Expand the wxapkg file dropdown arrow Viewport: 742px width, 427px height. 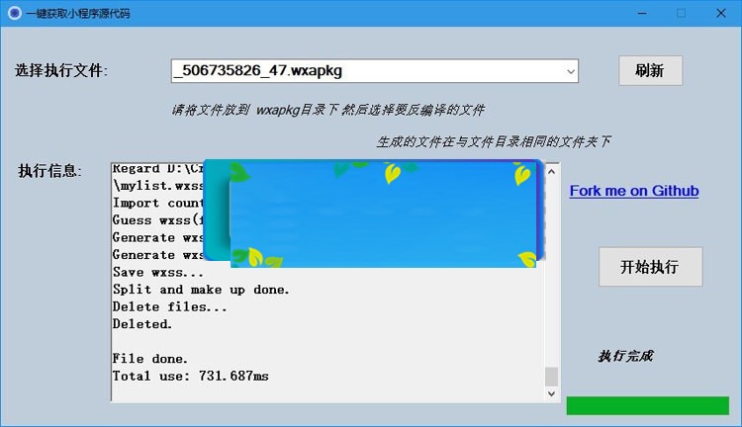[570, 71]
